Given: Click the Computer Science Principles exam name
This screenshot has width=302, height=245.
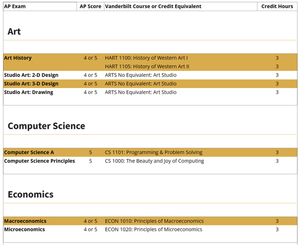Looking at the screenshot, I should click(39, 161).
